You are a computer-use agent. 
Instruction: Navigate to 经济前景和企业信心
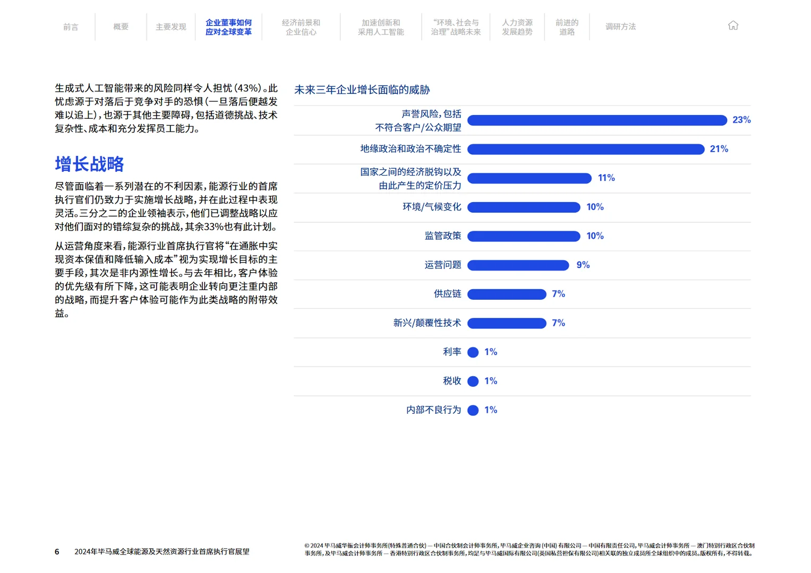[x=301, y=27]
